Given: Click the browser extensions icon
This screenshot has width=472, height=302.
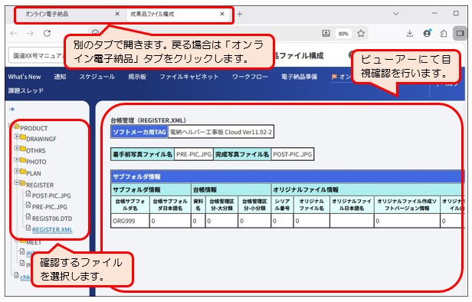Looking at the screenshot, I should [444, 34].
